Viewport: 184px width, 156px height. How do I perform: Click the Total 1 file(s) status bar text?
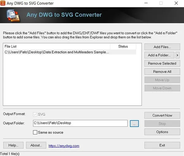pyautogui.click(x=10, y=154)
